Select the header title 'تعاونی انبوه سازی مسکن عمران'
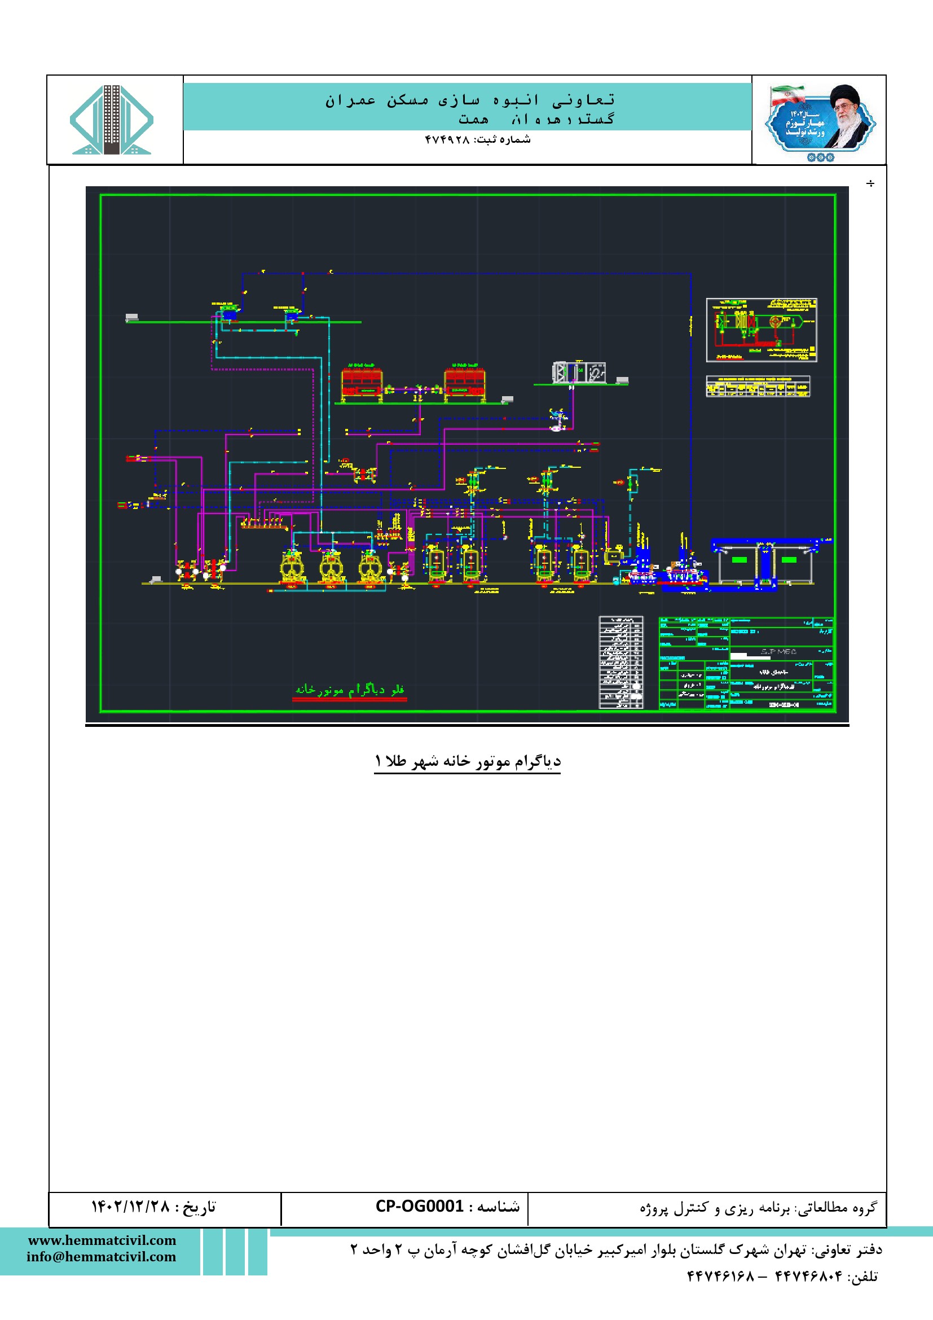Viewport: 933px width, 1320px height. point(470,100)
